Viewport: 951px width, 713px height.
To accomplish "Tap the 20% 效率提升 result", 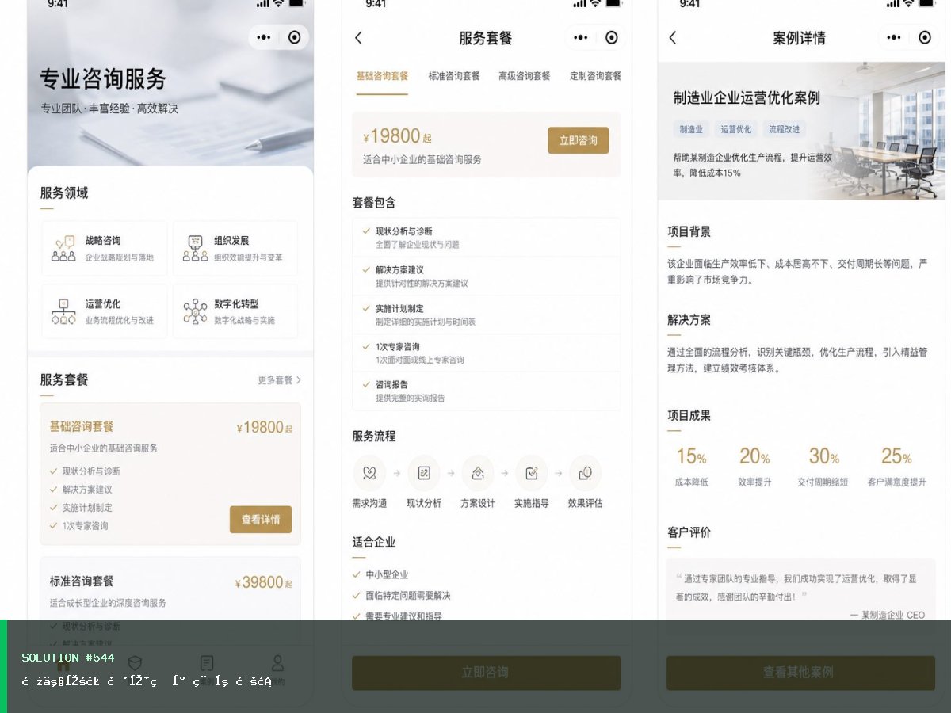I will tap(754, 466).
